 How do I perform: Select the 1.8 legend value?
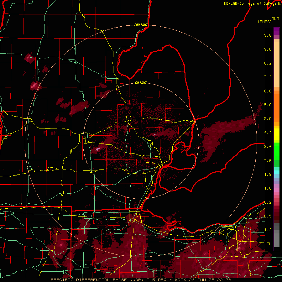point(268,175)
